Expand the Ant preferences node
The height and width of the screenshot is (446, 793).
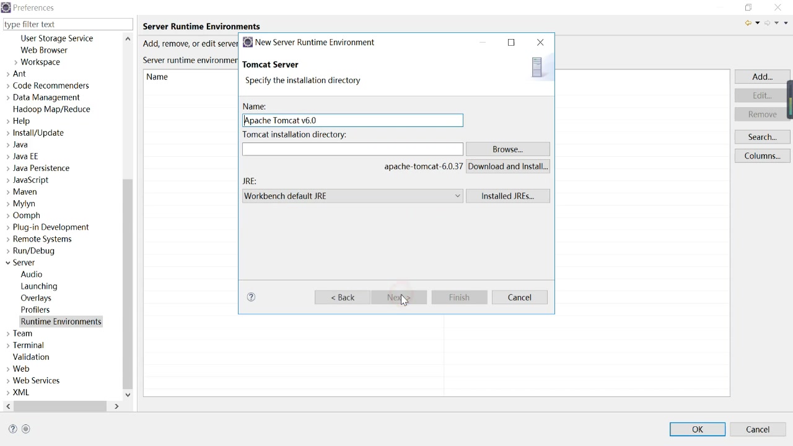pyautogui.click(x=8, y=74)
